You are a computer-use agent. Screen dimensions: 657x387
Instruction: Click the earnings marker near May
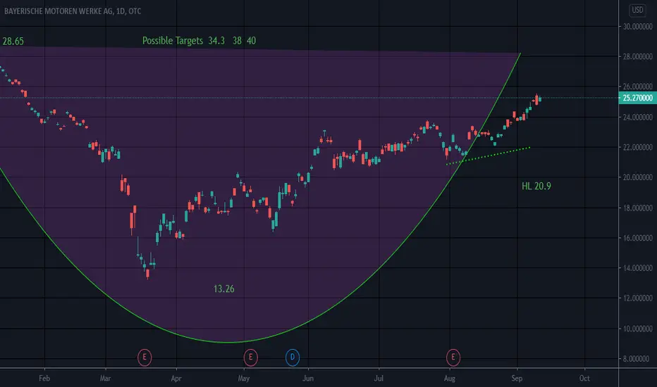coord(250,357)
